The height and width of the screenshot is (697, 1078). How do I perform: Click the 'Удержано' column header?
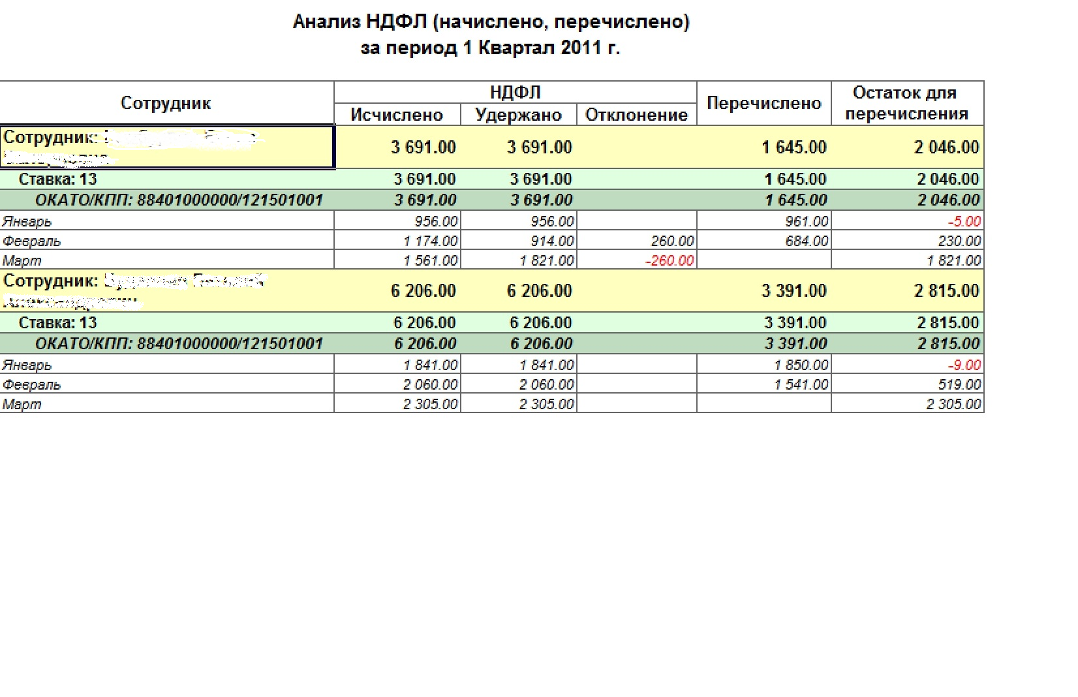[x=518, y=114]
